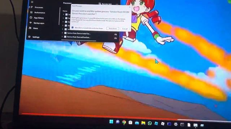Toggle Abandon unsaved data and shut down checkbox
Screen dimensions: 231x129
(73, 28)
